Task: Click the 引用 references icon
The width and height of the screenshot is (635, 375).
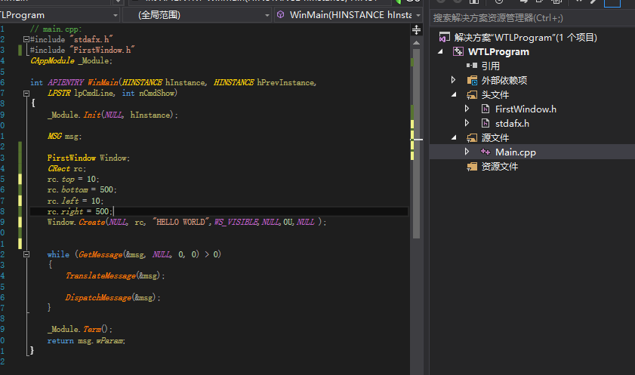Action: pos(472,66)
